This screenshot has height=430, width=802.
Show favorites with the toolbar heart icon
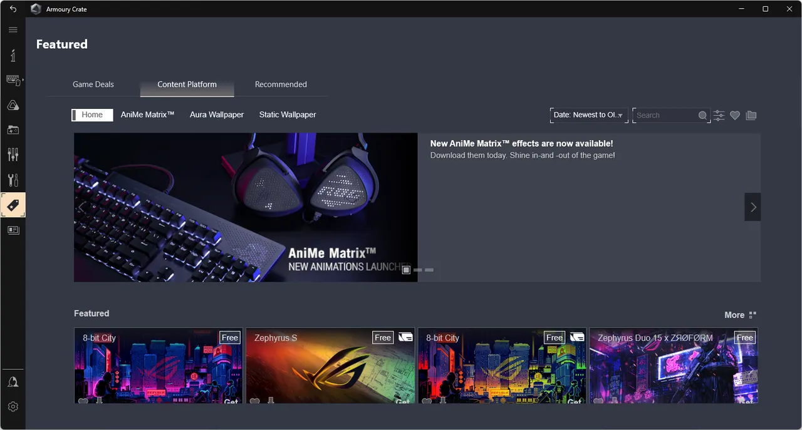click(x=735, y=115)
